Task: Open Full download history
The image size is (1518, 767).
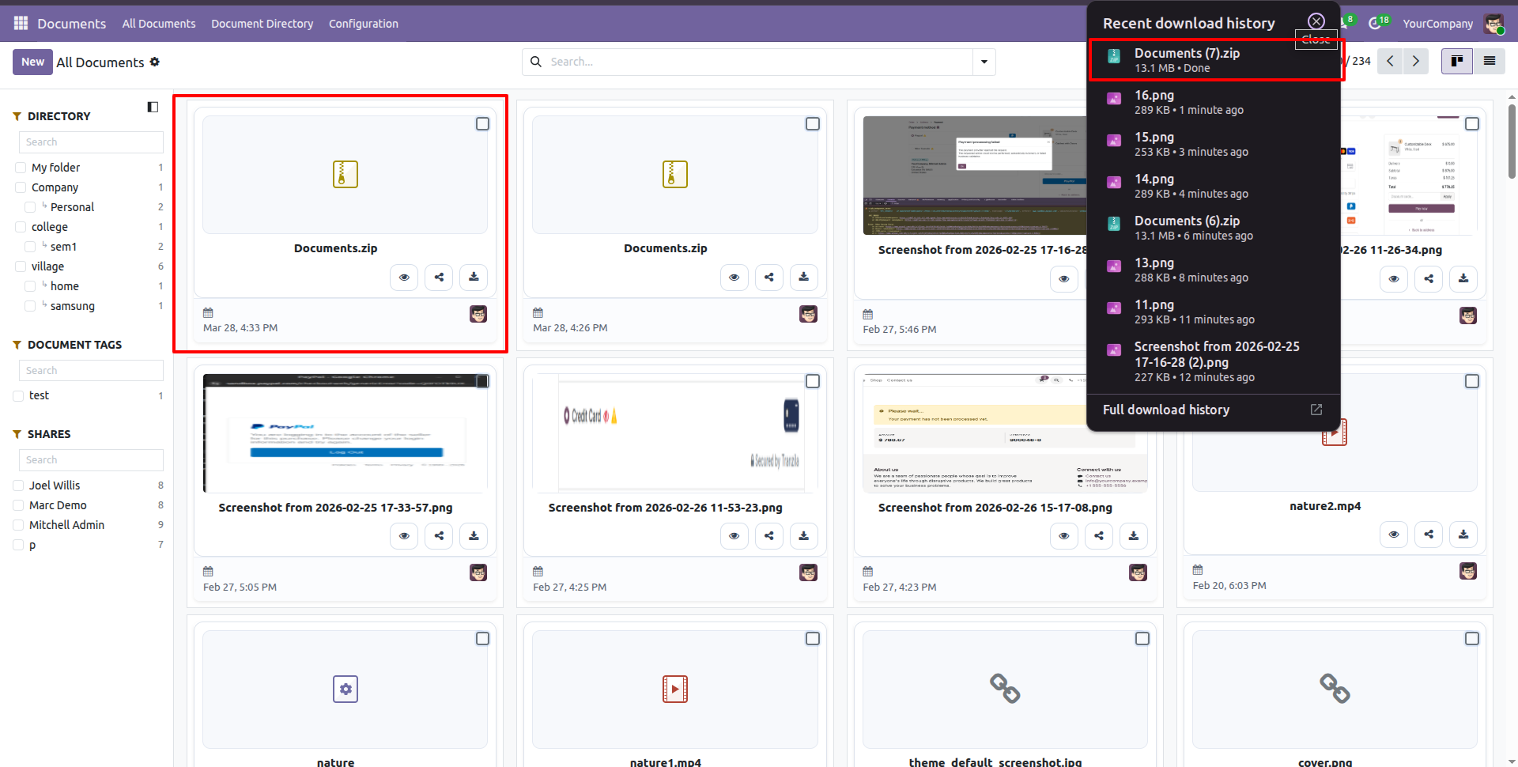Action: pyautogui.click(x=1166, y=410)
